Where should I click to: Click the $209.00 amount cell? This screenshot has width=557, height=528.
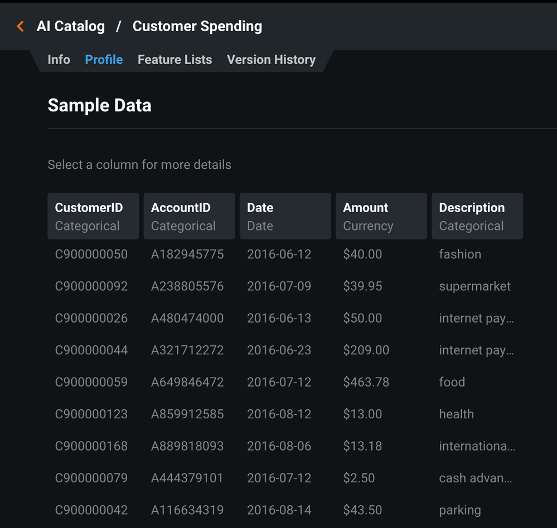366,350
